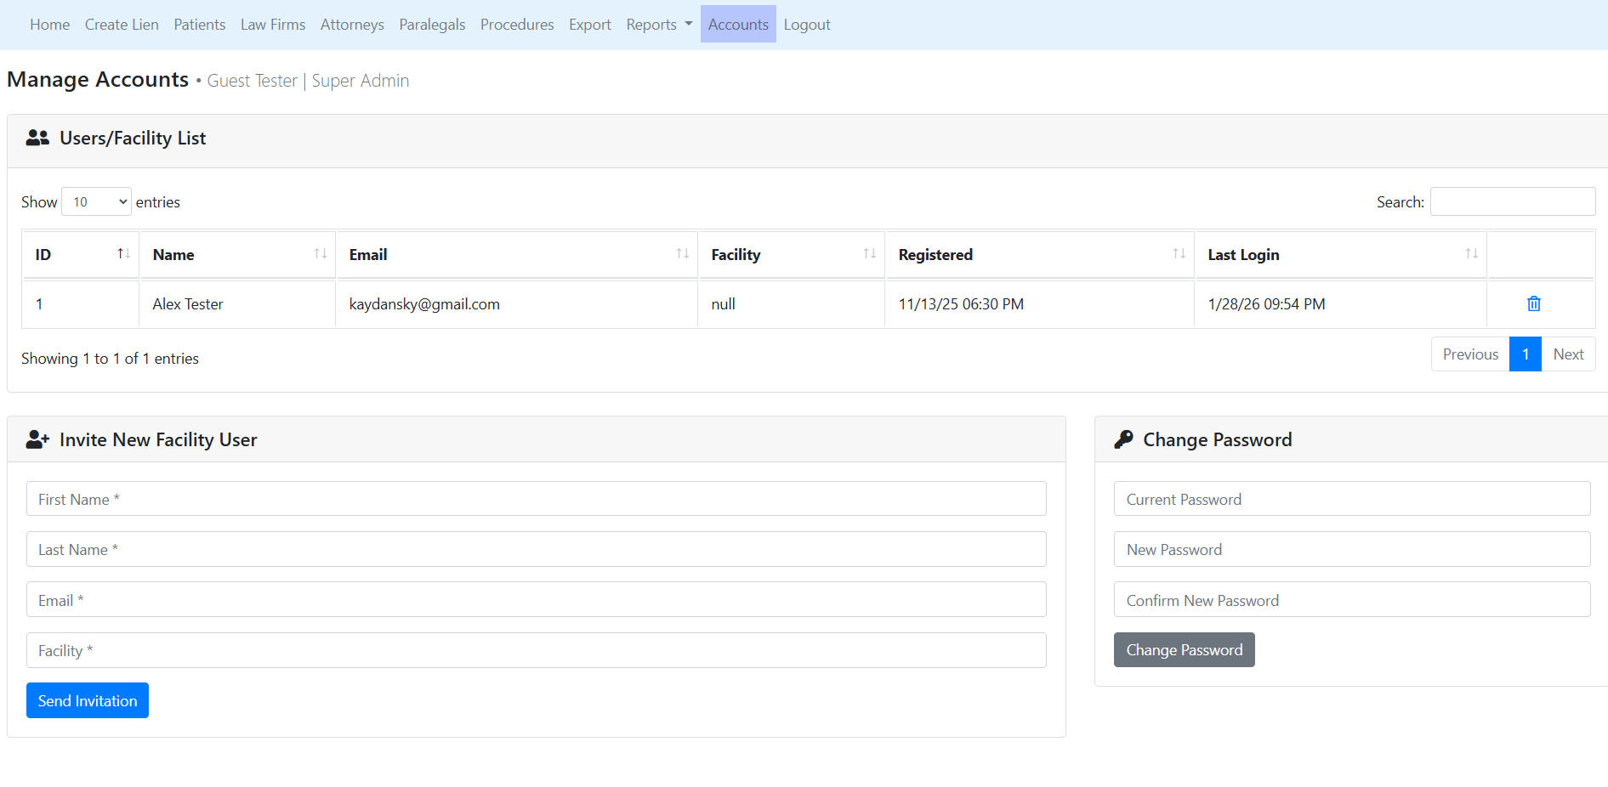Sort the Registered column by its arrows
Image resolution: width=1608 pixels, height=787 pixels.
pos(1178,253)
